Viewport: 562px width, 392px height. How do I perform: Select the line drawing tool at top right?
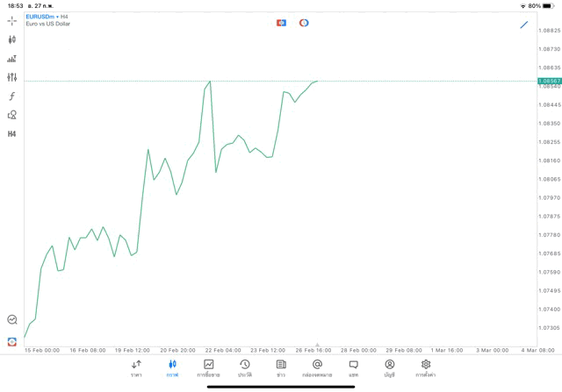(524, 25)
